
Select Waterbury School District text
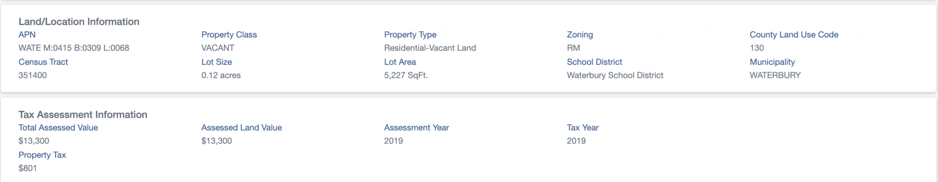pyautogui.click(x=615, y=75)
